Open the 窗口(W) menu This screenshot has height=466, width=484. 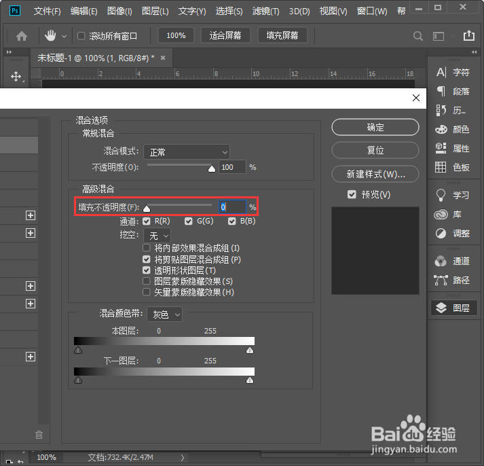[372, 12]
